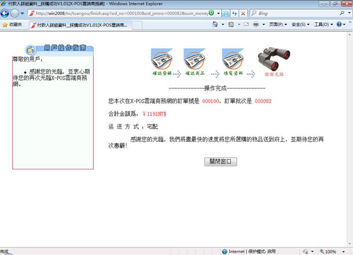Click the binoculars 謝謝光臨 step icon
The image size is (353, 255).
(x=274, y=60)
